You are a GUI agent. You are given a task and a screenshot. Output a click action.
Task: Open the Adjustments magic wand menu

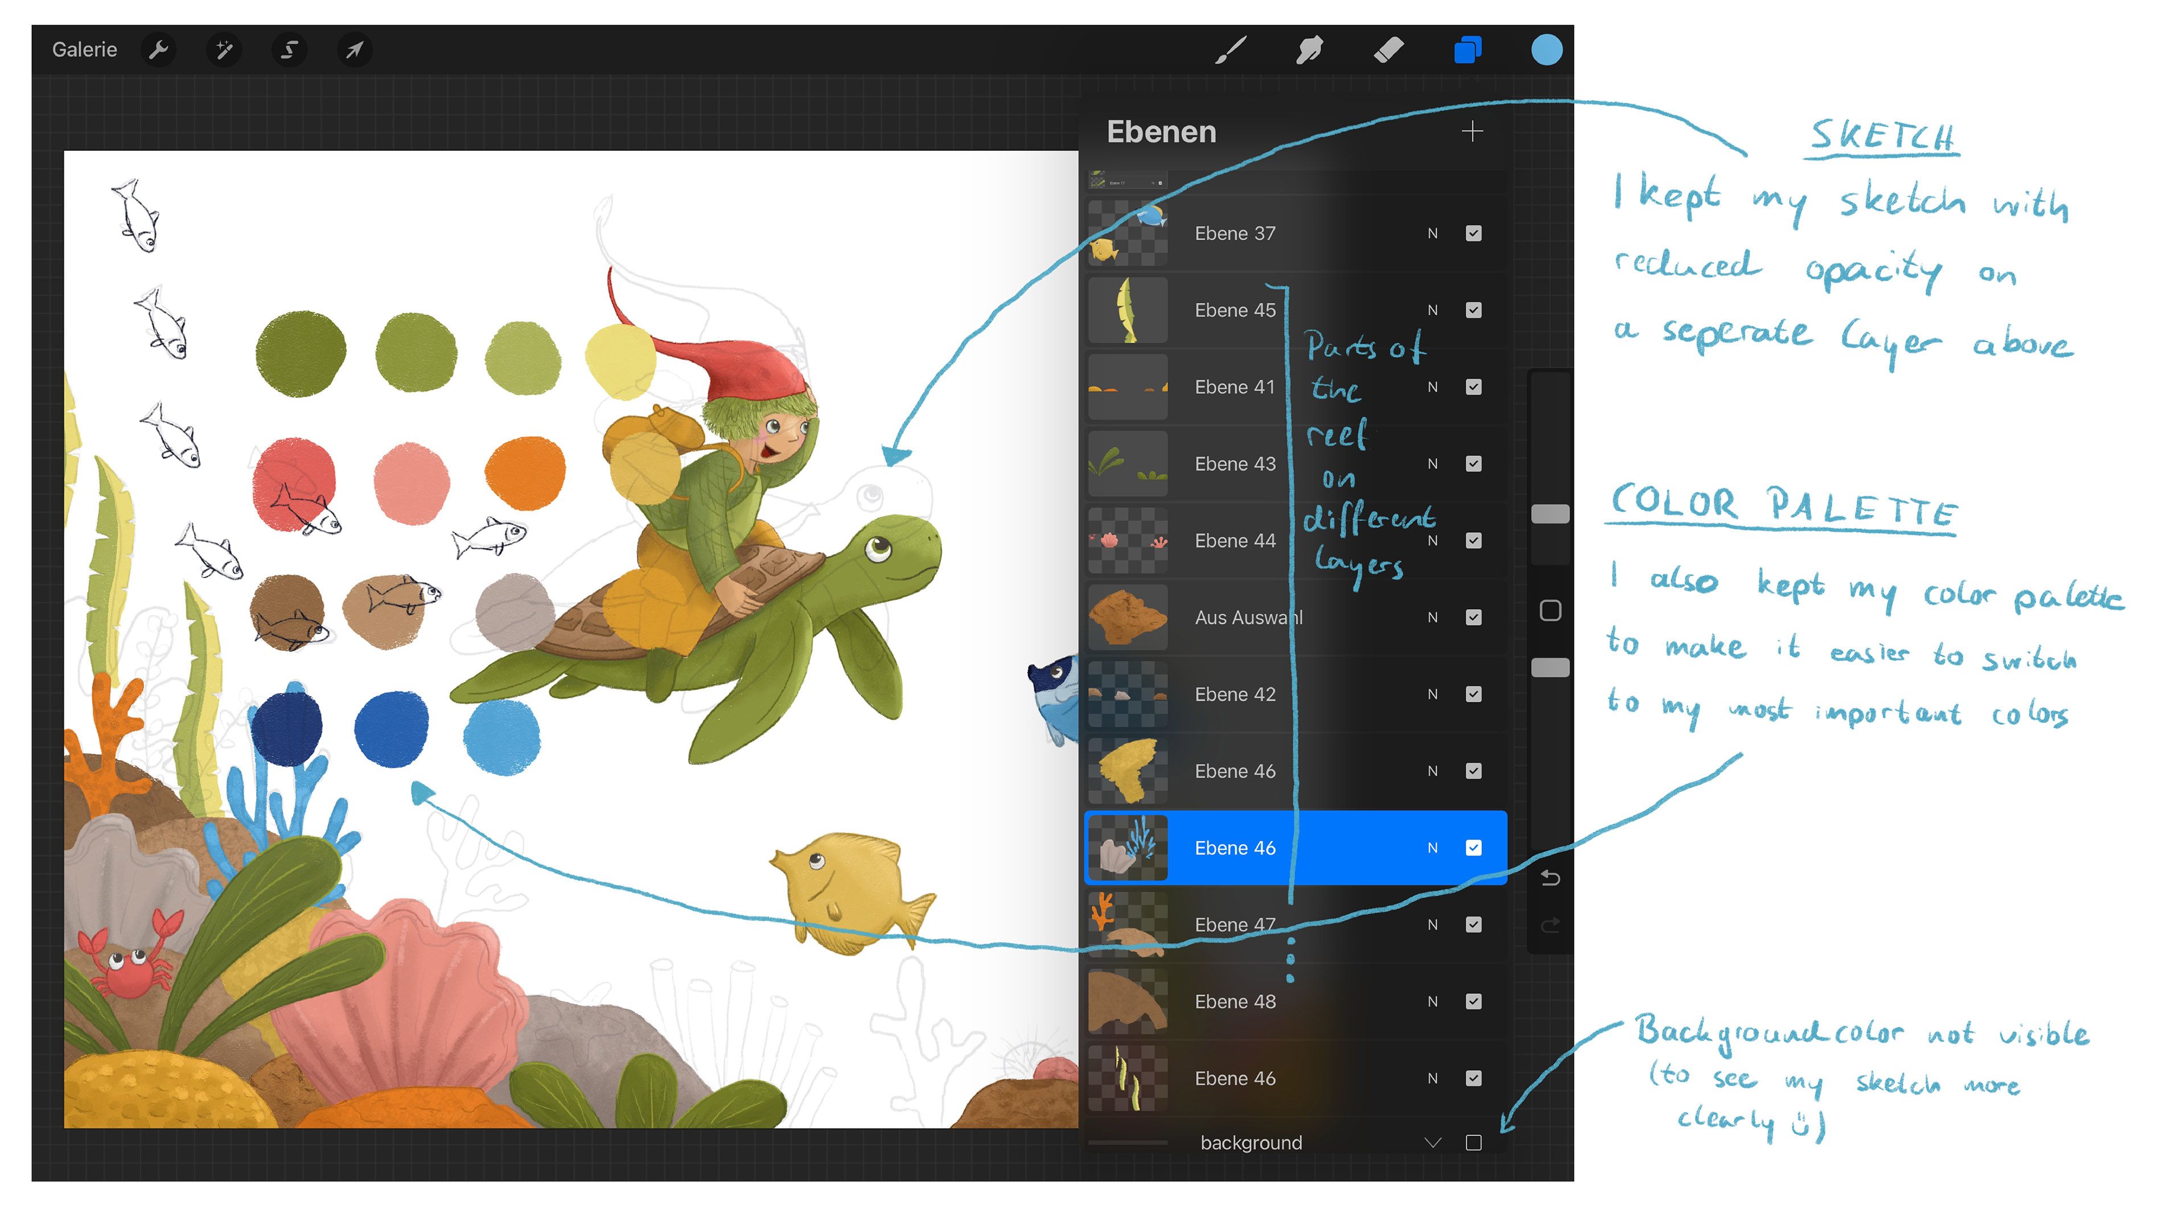coord(223,50)
